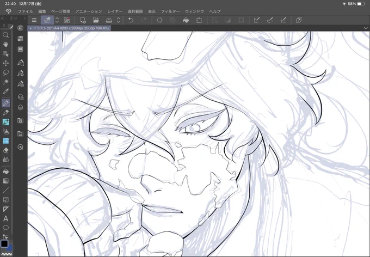The image size is (370, 257).
Task: Collapse the second palette dock double-arrow
Action: [x=16, y=18]
